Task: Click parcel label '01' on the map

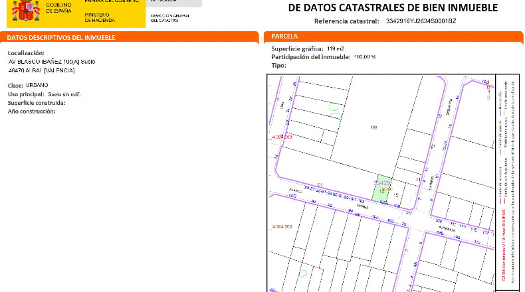Action: tap(320, 185)
